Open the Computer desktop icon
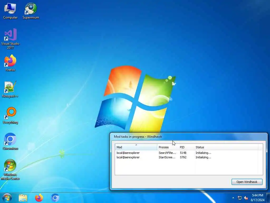Screen dimensions: 270x203 tap(10, 11)
